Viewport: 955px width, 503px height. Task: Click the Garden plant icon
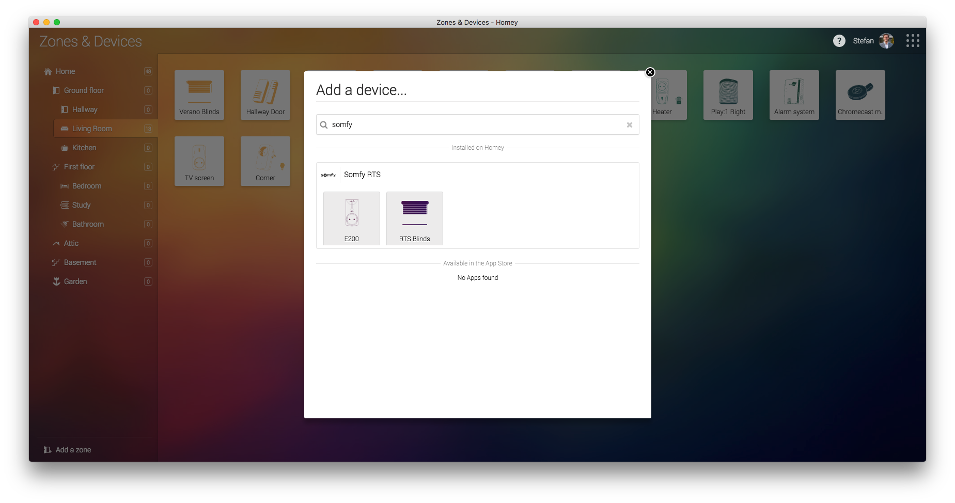point(56,281)
